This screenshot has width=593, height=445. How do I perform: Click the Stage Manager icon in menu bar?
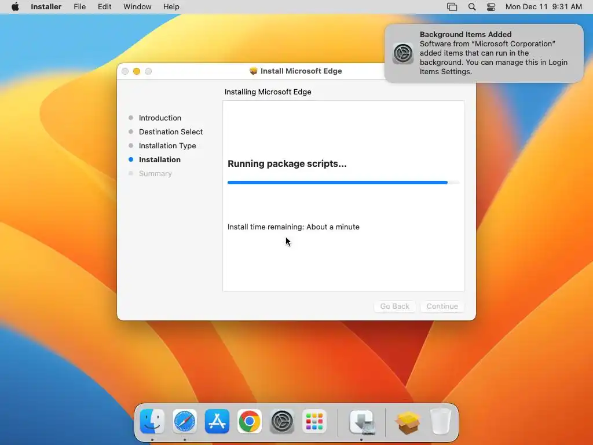[x=452, y=7]
